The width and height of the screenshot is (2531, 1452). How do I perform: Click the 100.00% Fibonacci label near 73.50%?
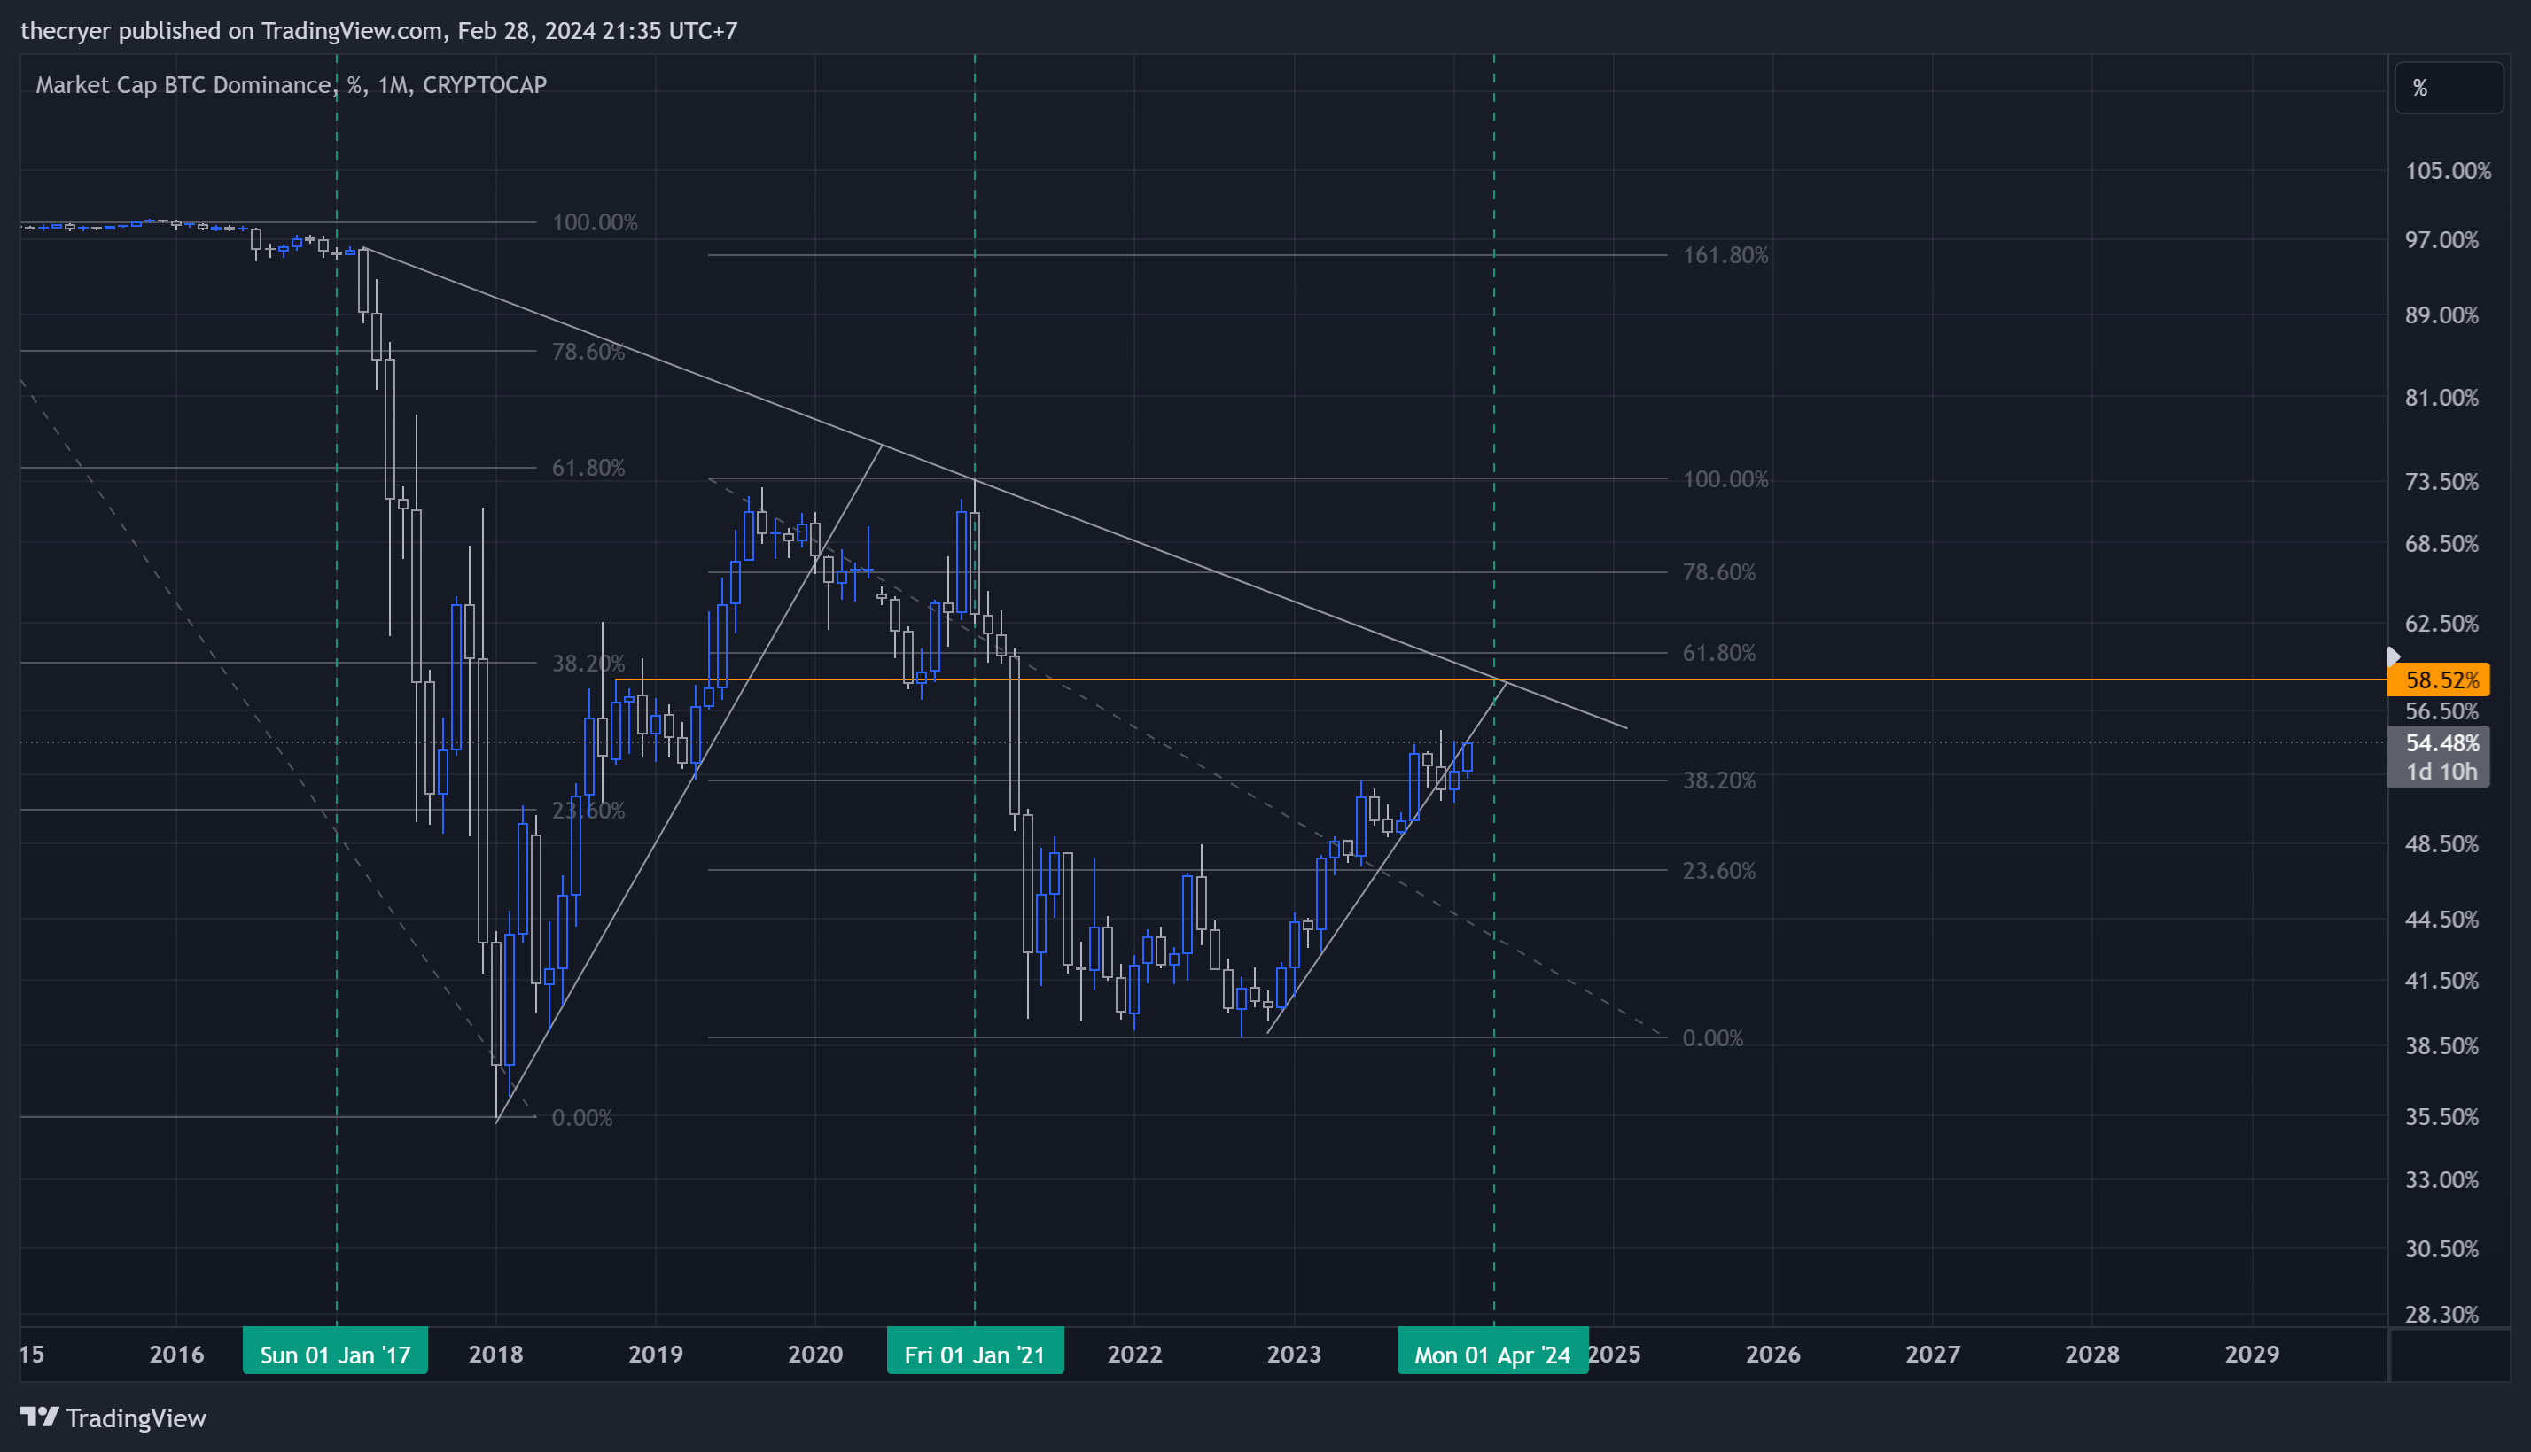coord(1725,479)
